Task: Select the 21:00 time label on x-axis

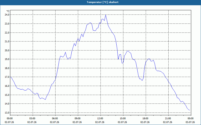Action: [x=168, y=118]
